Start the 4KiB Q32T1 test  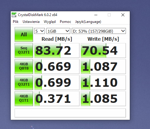[x=24, y=83]
